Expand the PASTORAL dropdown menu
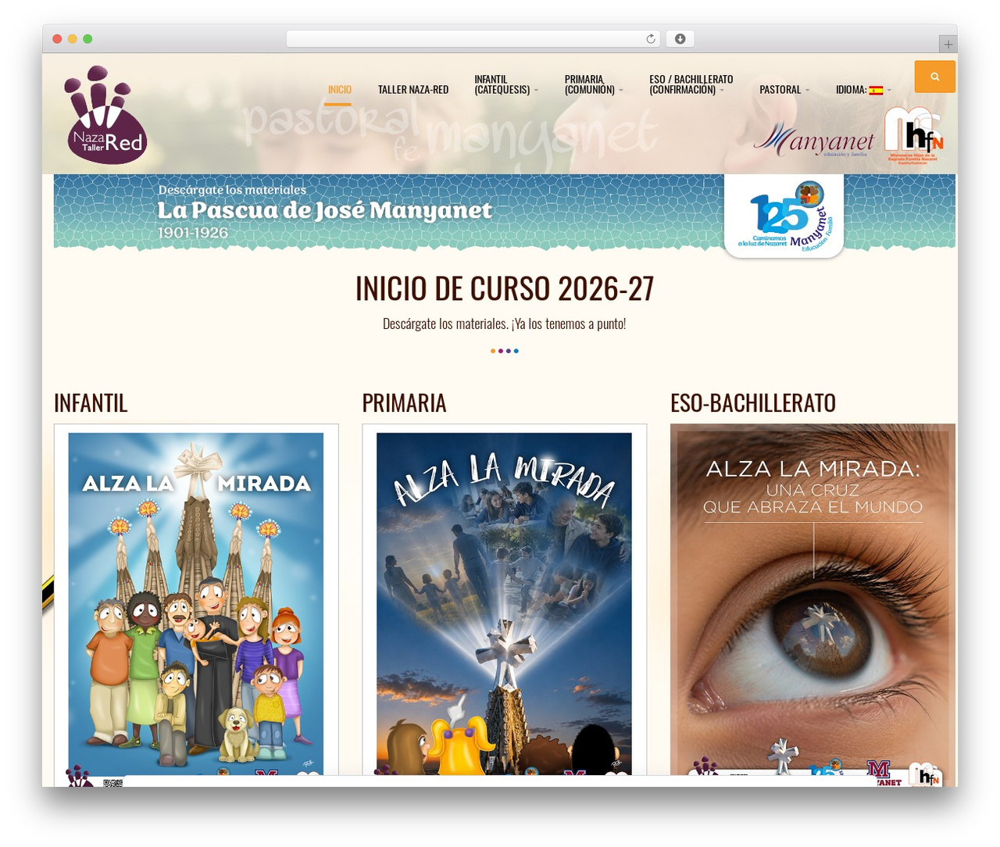This screenshot has height=847, width=1000. pos(784,90)
